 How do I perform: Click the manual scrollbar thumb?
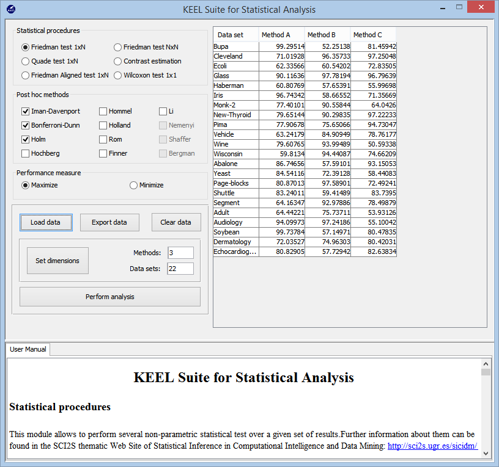point(486,372)
